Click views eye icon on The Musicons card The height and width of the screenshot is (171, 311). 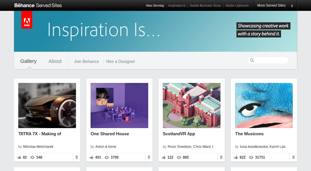click(251, 158)
